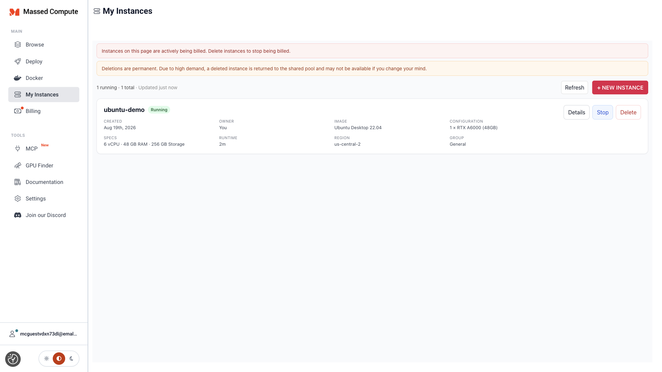Click the Discord logo icon
The width and height of the screenshot is (662, 372).
coord(18,215)
